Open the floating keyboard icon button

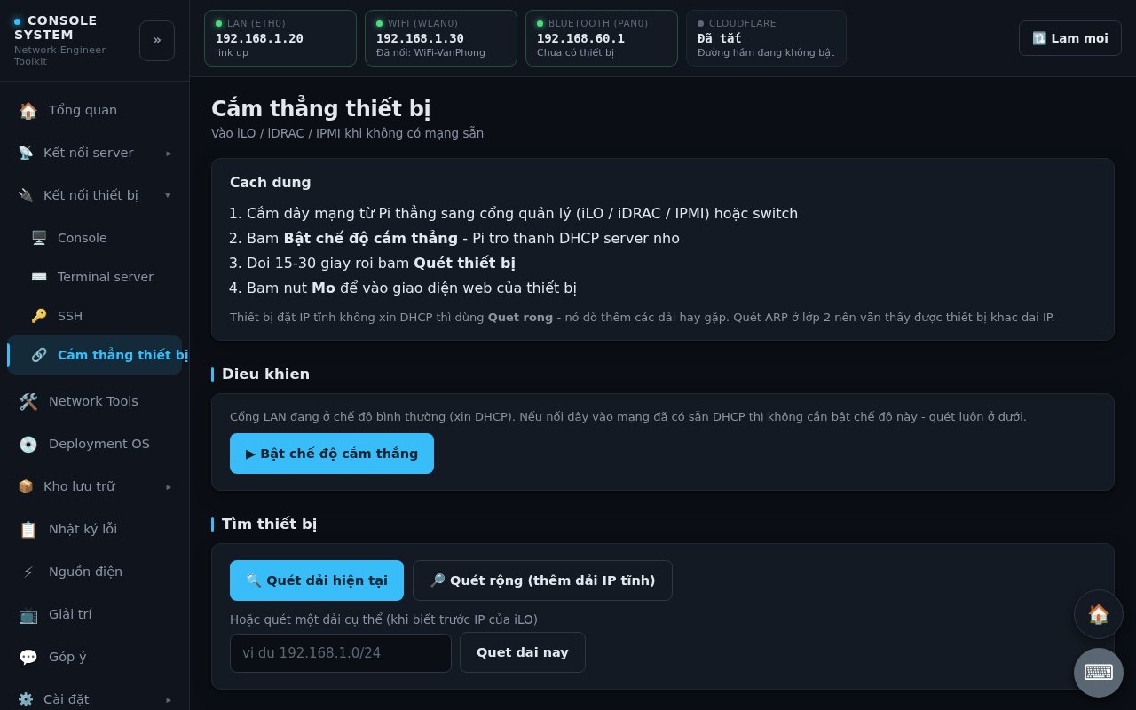(x=1099, y=673)
